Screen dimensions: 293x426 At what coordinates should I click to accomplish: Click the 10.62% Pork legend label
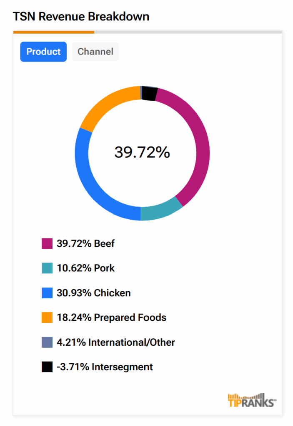[x=85, y=268]
